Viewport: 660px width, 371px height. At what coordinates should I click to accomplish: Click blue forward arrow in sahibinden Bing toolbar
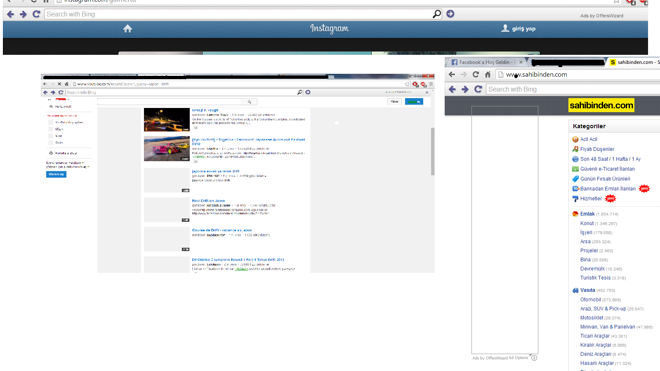465,89
